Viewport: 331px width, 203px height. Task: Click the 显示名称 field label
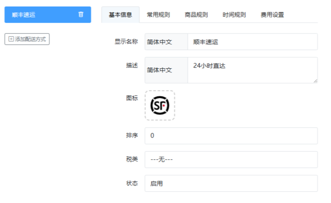pyautogui.click(x=126, y=42)
